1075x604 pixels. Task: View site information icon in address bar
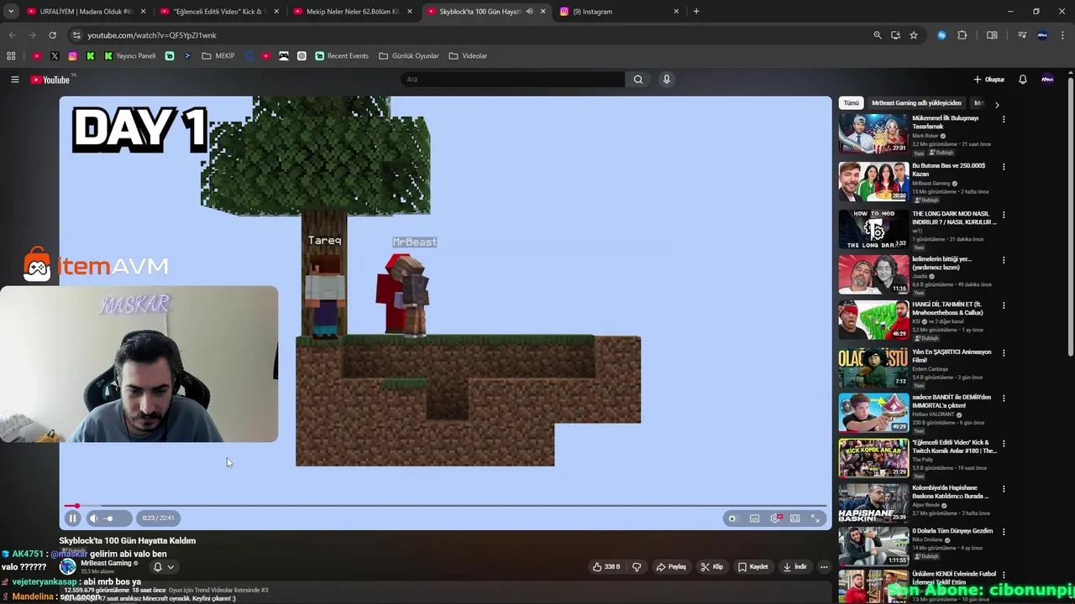pyautogui.click(x=76, y=35)
